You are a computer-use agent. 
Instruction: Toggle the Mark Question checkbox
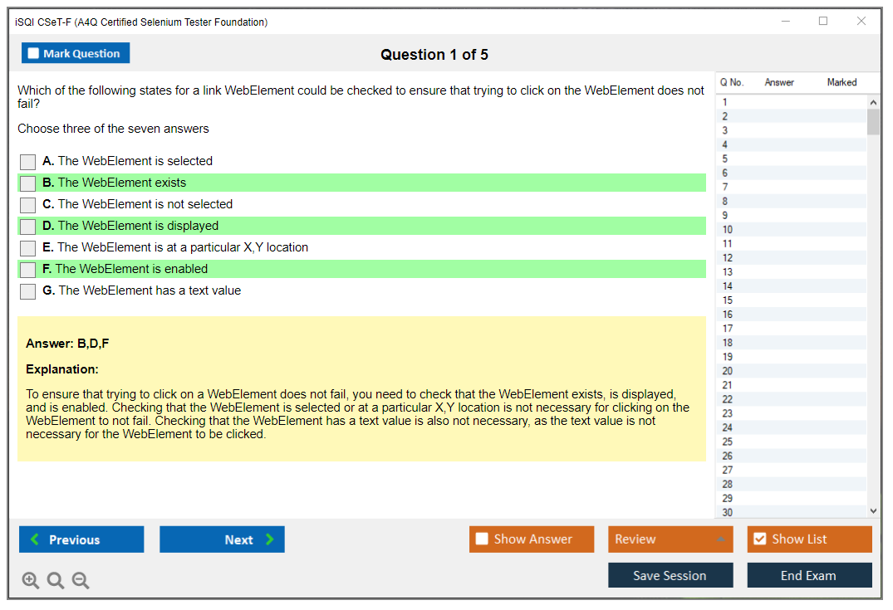tap(34, 53)
